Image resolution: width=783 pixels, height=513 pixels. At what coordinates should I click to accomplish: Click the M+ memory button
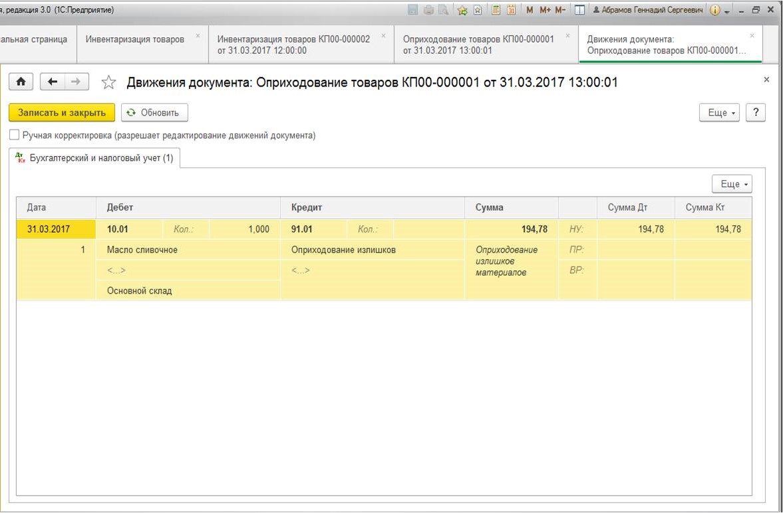click(x=545, y=10)
